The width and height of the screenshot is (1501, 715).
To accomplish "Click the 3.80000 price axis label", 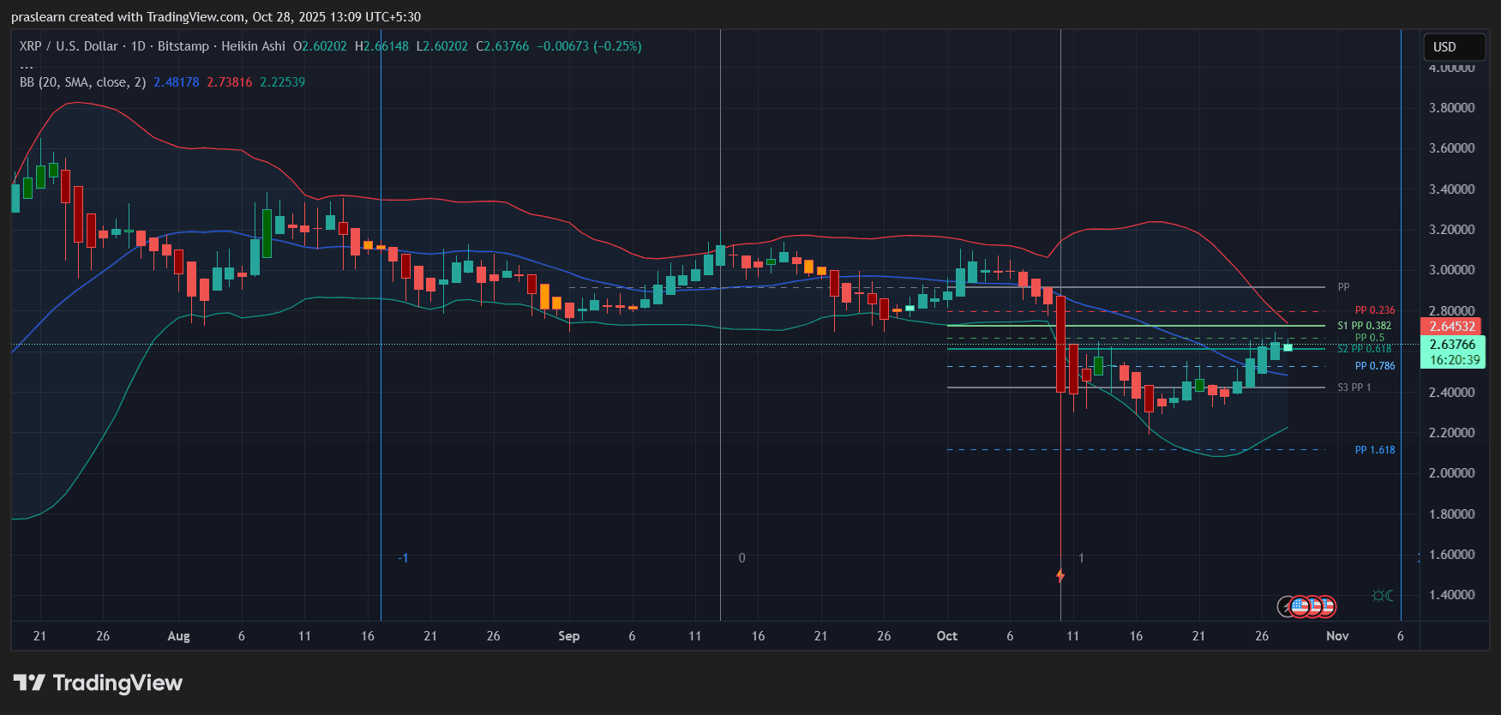I will (x=1452, y=108).
